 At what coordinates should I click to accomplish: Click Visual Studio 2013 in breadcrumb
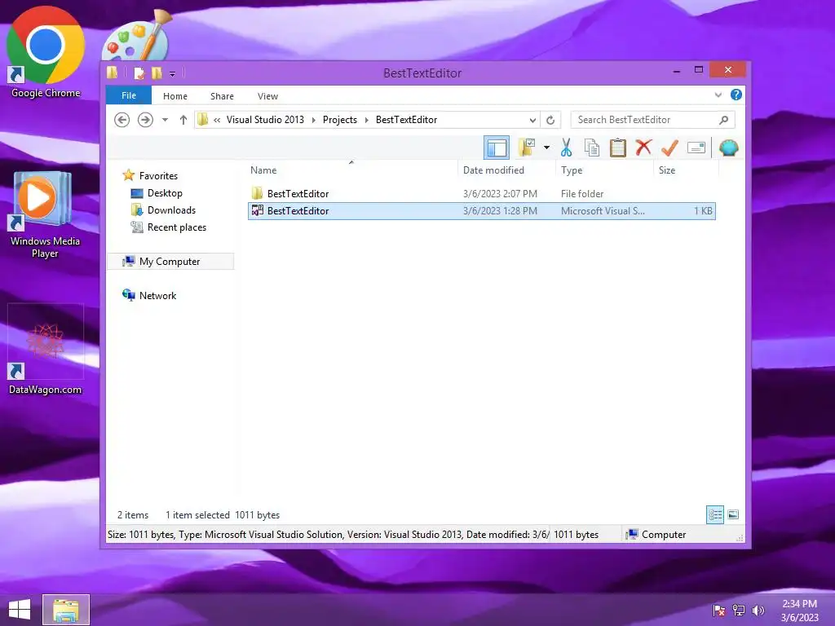point(265,120)
